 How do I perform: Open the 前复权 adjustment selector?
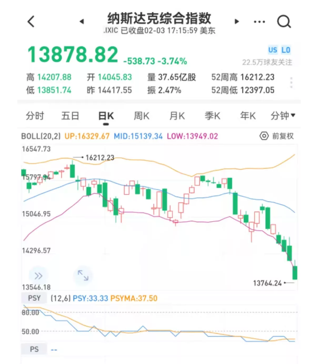(283, 136)
